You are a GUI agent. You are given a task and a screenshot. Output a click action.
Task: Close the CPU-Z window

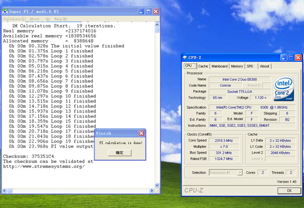click(x=298, y=57)
